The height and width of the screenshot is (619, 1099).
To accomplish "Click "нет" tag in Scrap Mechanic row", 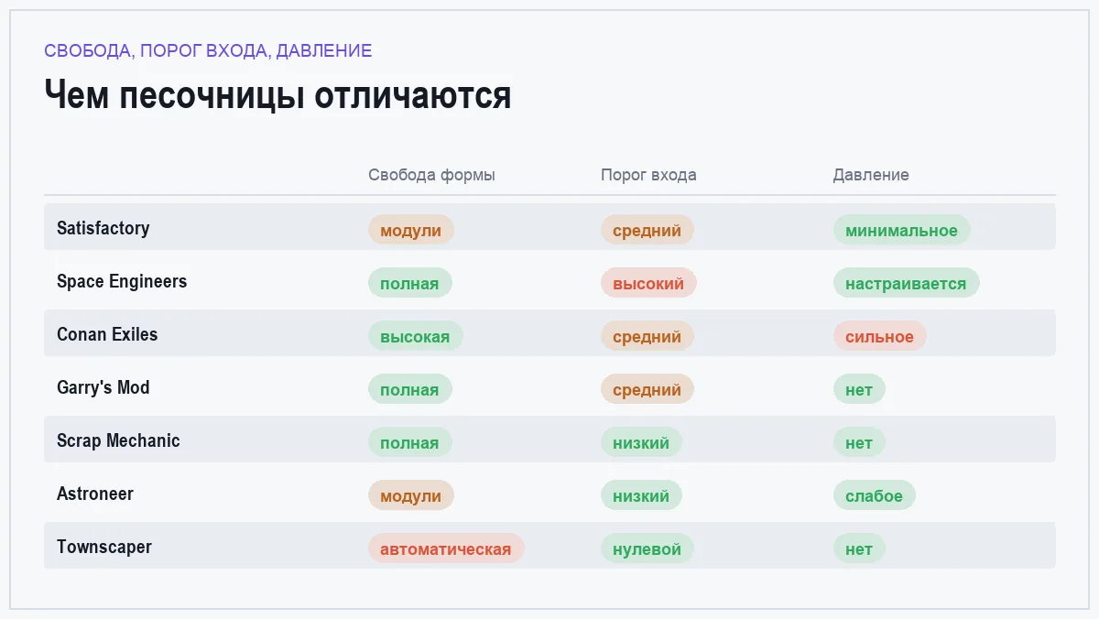I will point(859,442).
